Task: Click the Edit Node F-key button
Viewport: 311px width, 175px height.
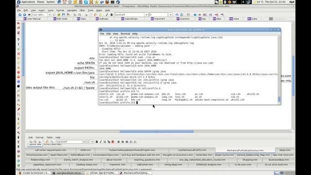Action: pyautogui.click(x=60, y=19)
